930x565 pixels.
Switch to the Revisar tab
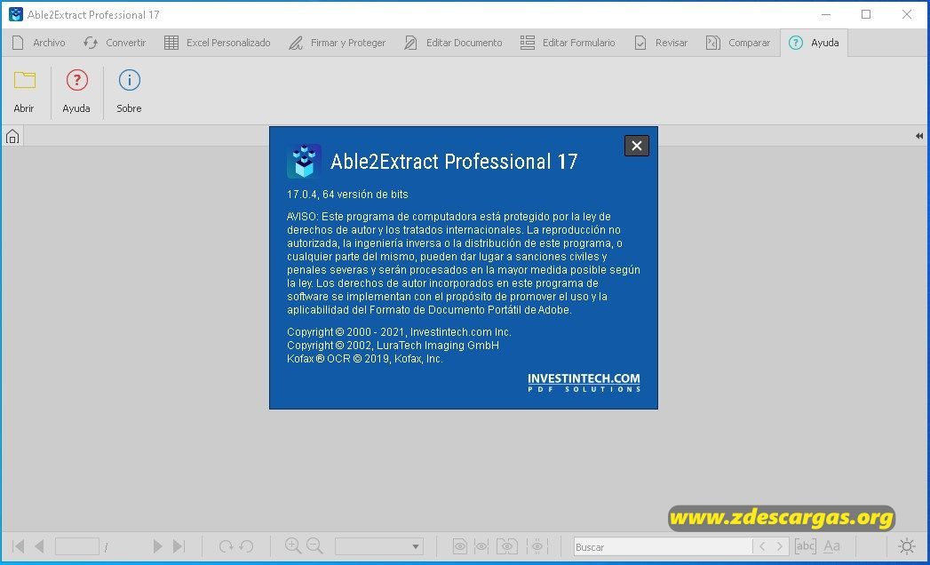(661, 43)
